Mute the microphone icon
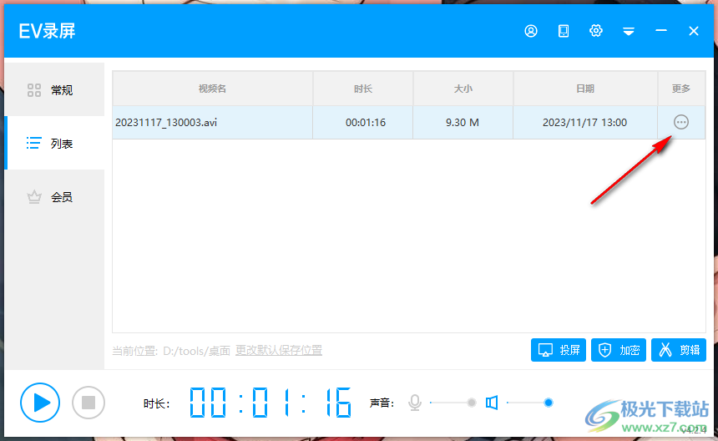The height and width of the screenshot is (441, 718). 415,403
